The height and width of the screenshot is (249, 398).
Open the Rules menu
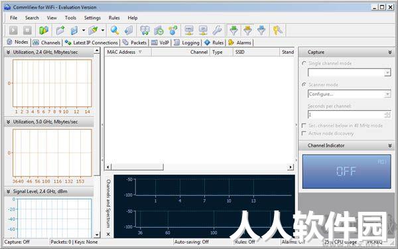pyautogui.click(x=114, y=18)
